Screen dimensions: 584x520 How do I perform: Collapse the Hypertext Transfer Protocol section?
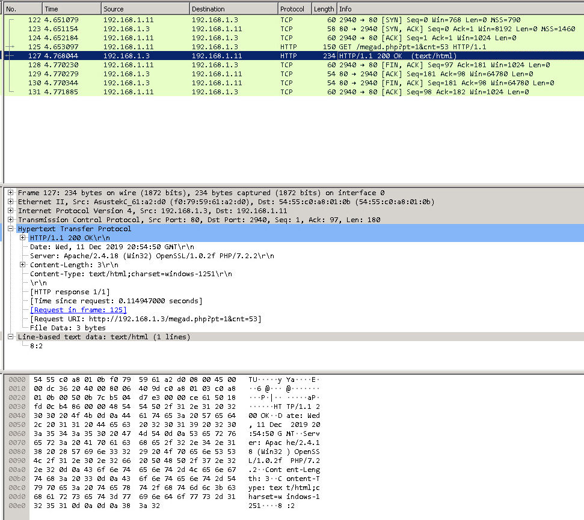tap(11, 229)
